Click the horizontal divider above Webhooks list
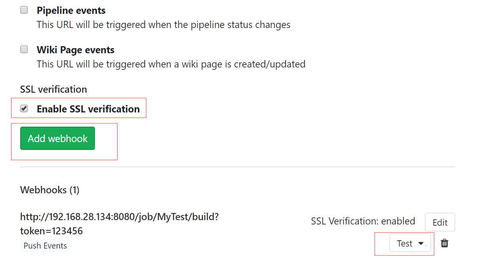Image resolution: width=479 pixels, height=258 pixels. tap(238, 167)
